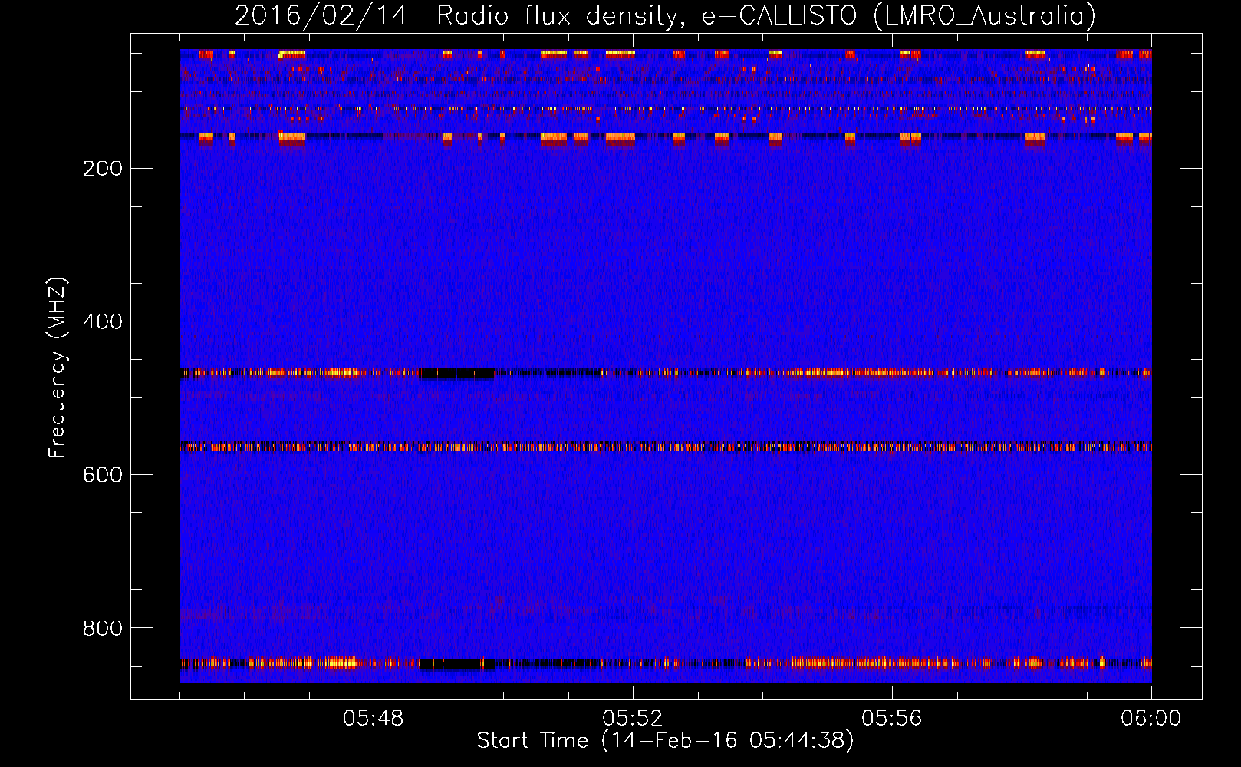Select the 05:52 time tick label
This screenshot has width=1241, height=767.
(x=633, y=719)
